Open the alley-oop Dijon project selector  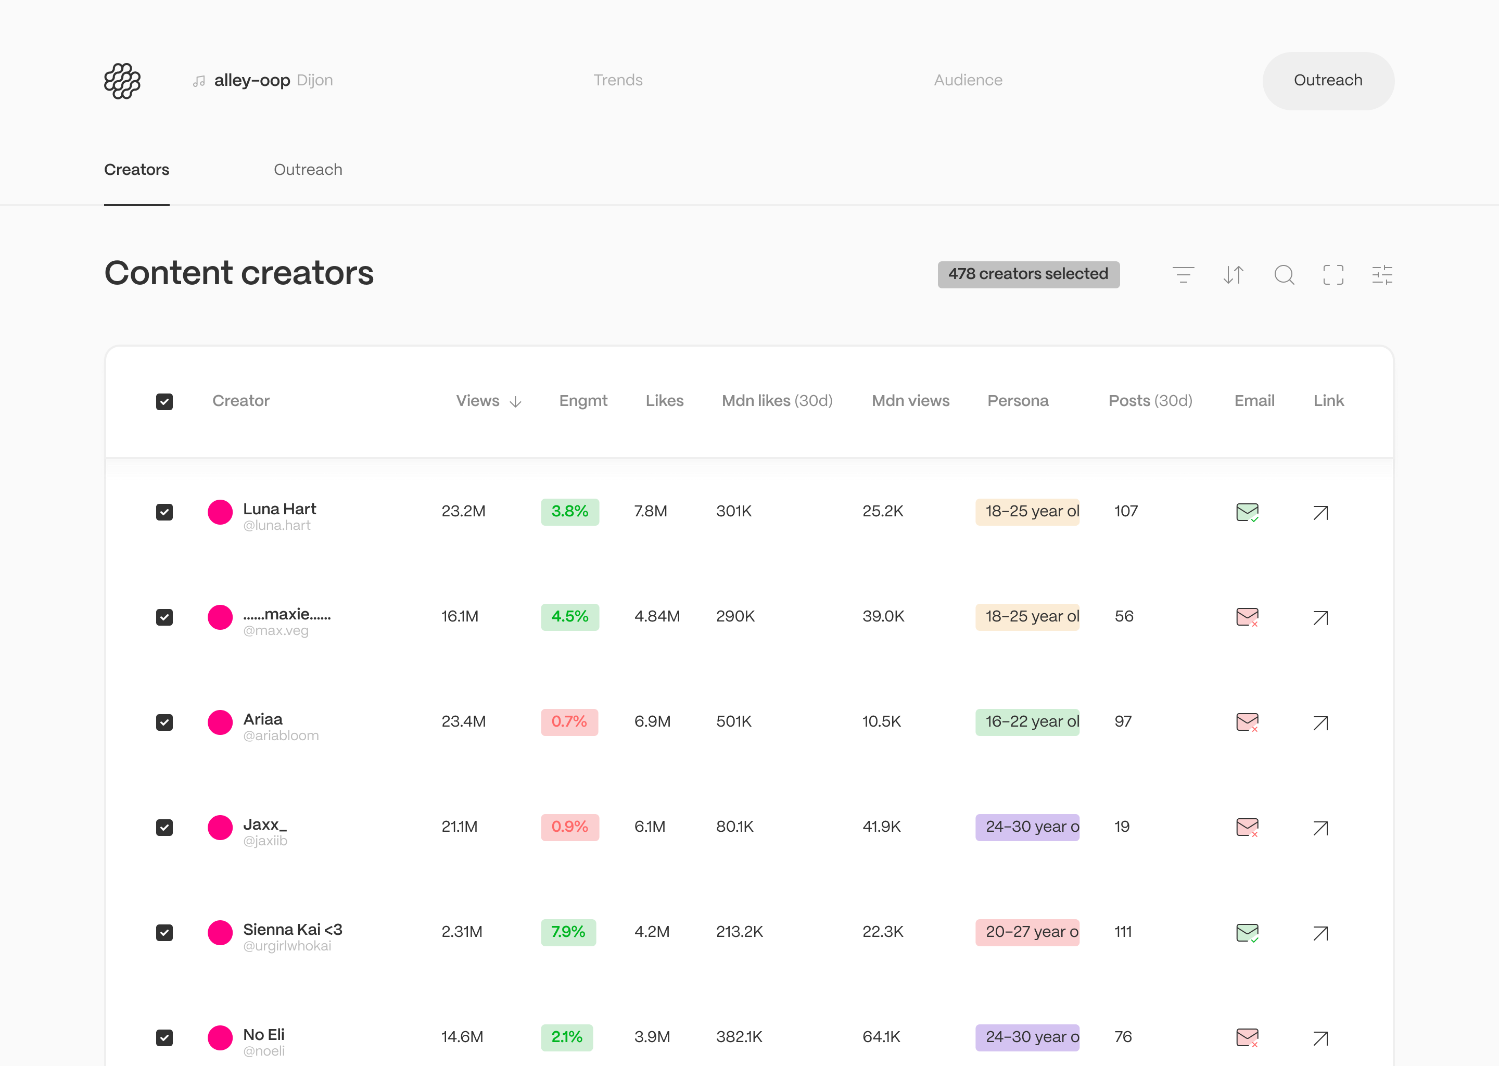click(x=263, y=81)
